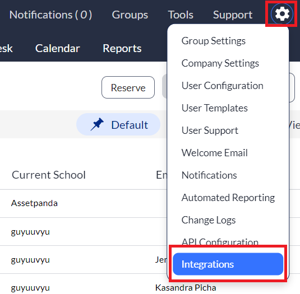This screenshot has height=294, width=300.
Task: Open User Support option
Action: 210,130
